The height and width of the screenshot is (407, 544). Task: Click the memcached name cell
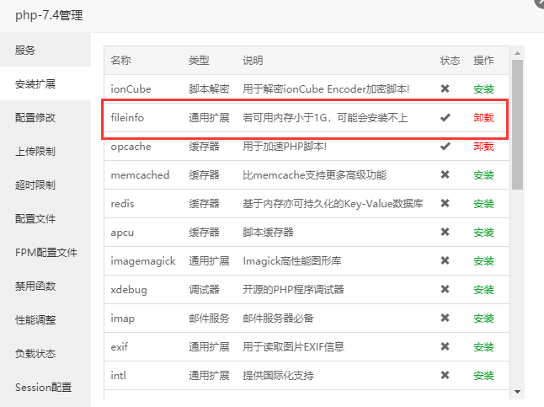click(140, 175)
